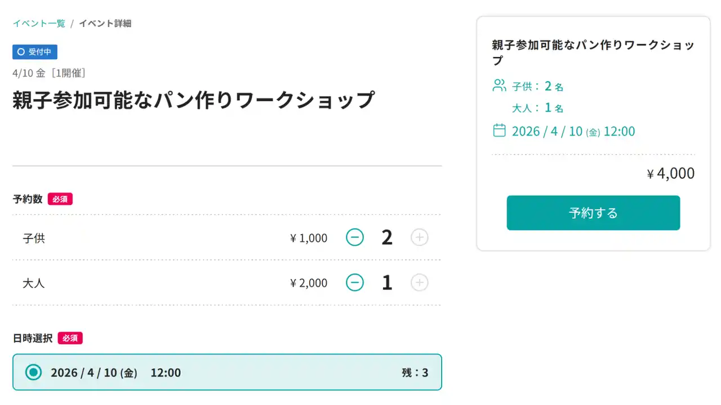
Task: Click the パン作りワークショップ main heading
Action: point(193,100)
